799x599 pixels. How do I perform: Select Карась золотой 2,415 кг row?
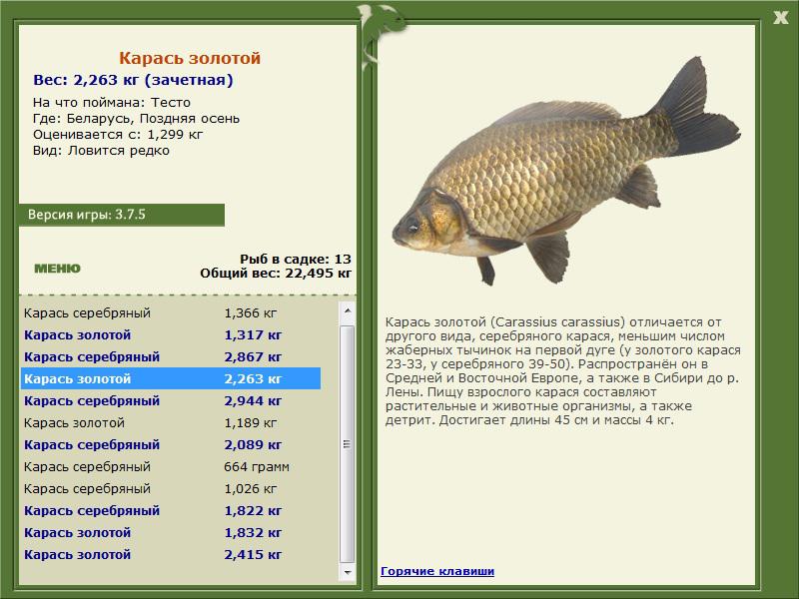click(171, 554)
